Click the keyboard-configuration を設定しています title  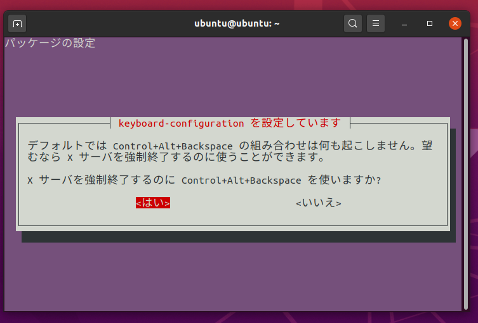click(x=230, y=123)
